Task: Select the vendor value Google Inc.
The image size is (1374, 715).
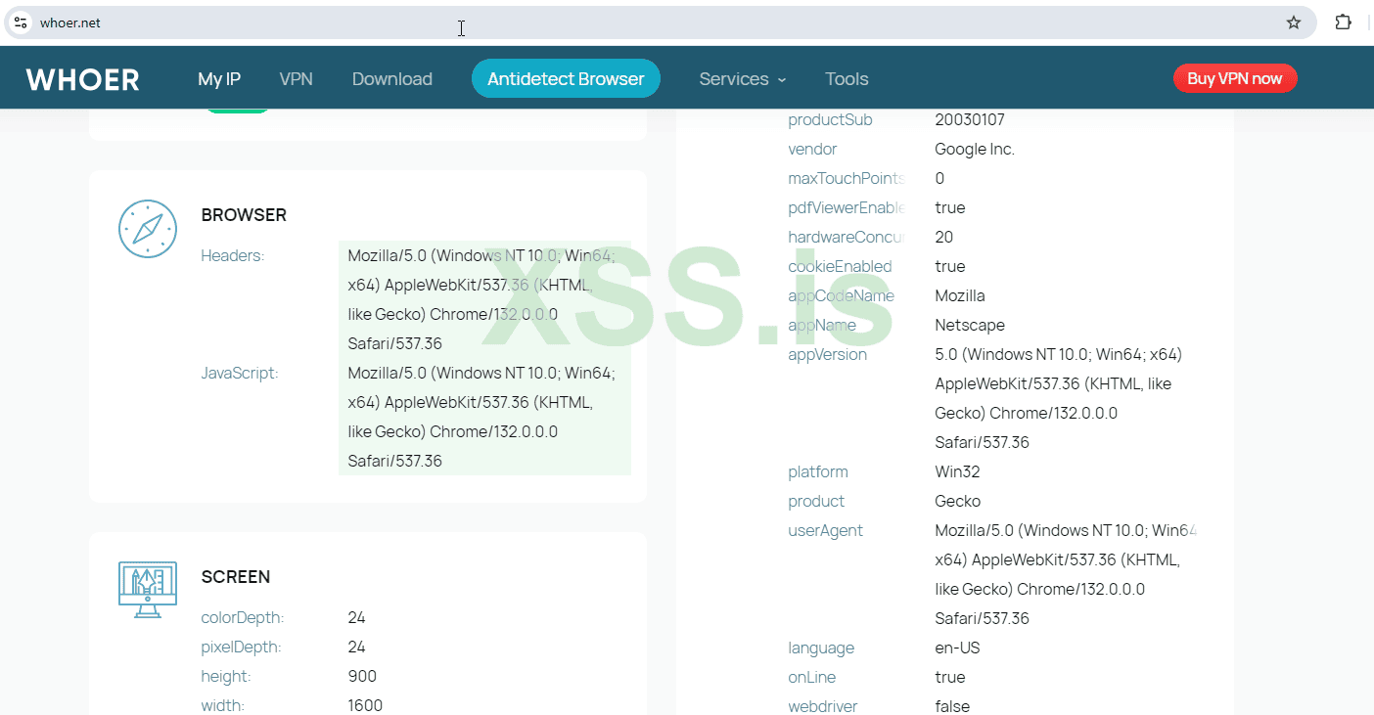Action: coord(975,149)
